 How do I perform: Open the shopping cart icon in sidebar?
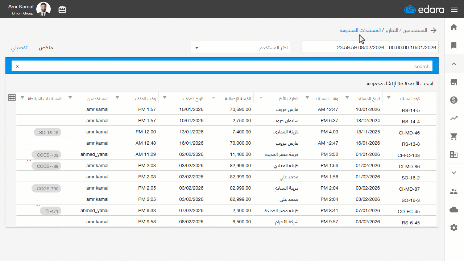[x=454, y=136]
